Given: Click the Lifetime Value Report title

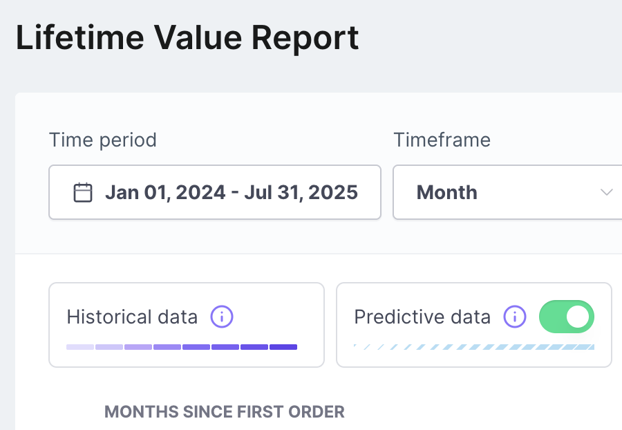Looking at the screenshot, I should coord(187,38).
